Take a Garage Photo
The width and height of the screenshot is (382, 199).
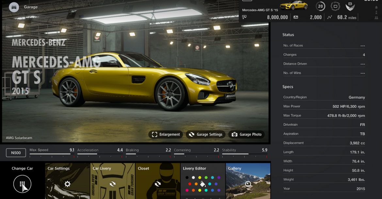247,134
